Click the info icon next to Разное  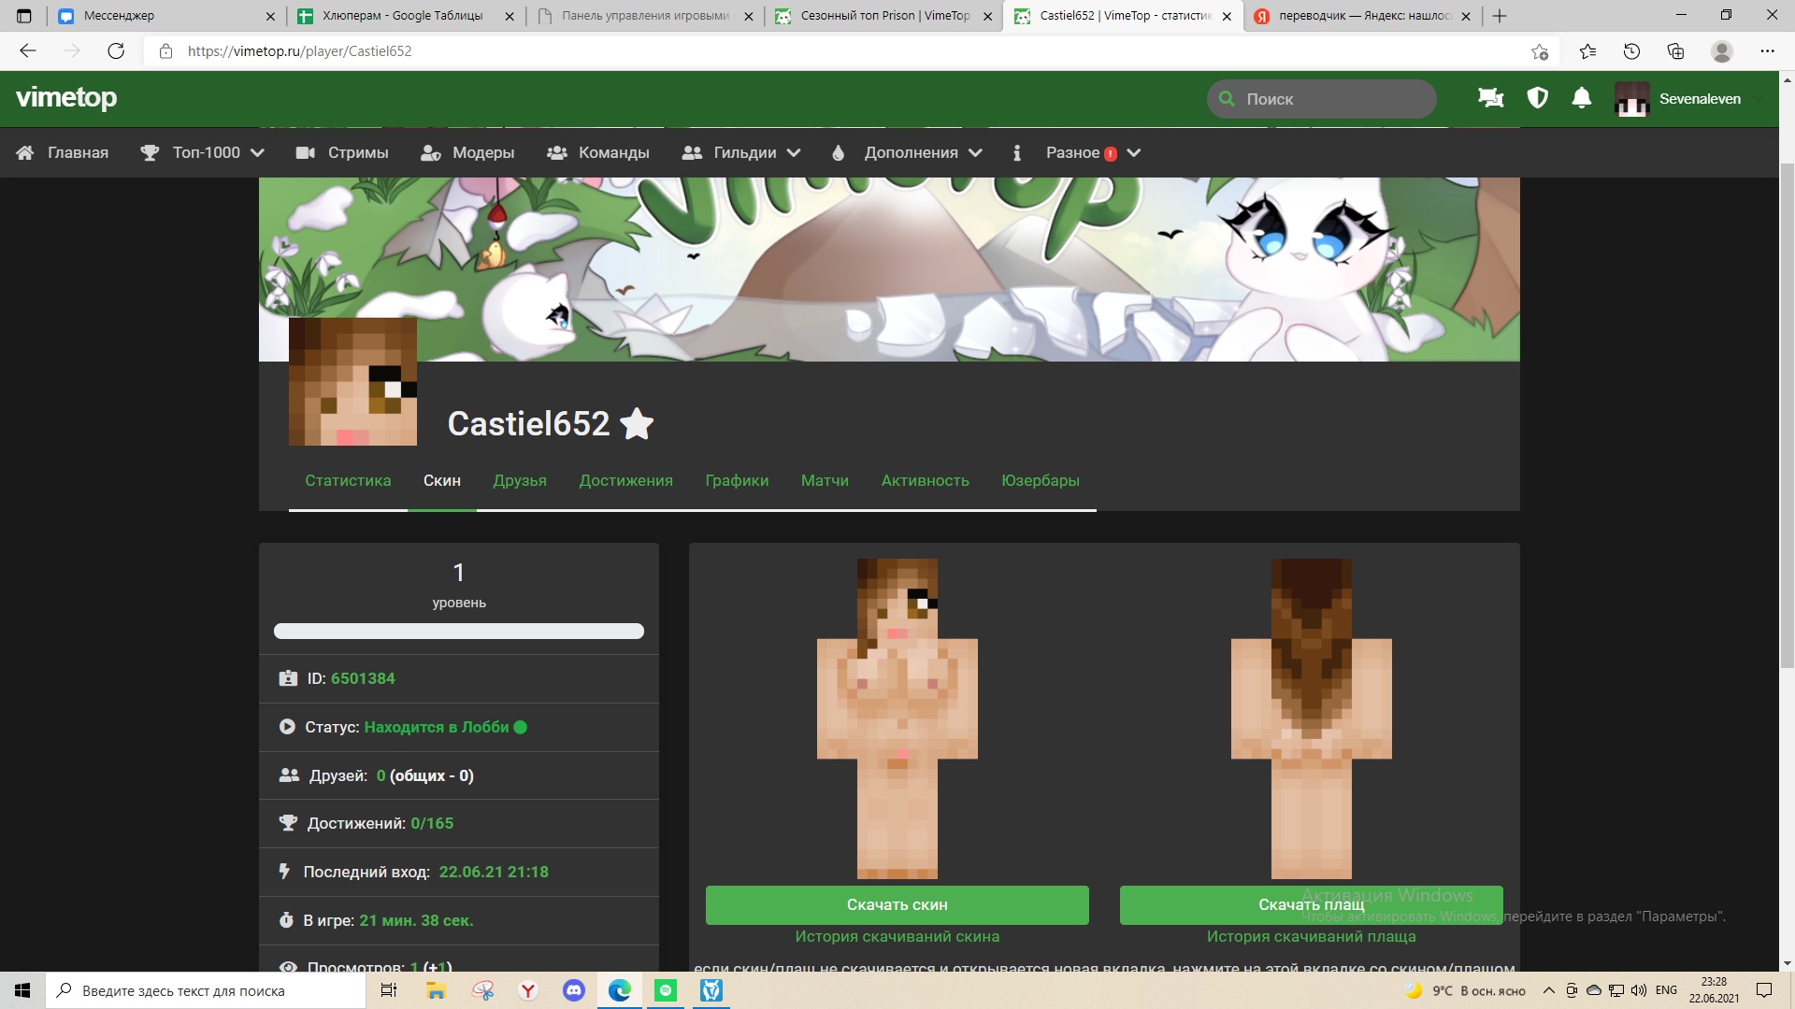click(x=1016, y=152)
